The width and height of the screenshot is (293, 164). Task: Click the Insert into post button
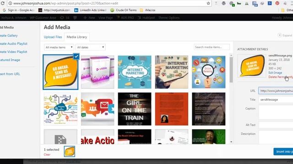click(x=283, y=152)
